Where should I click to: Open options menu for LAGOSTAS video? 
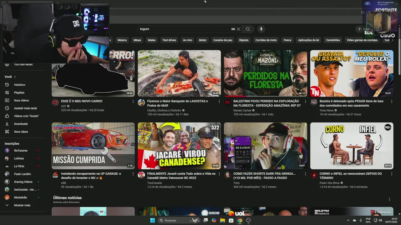pyautogui.click(x=219, y=102)
